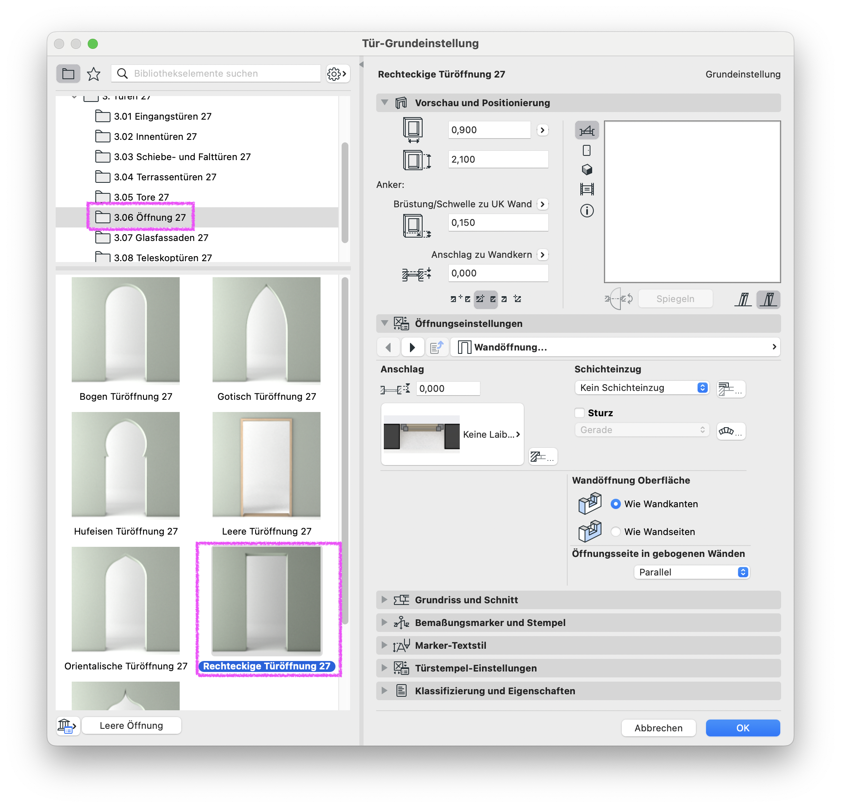This screenshot has width=841, height=808.
Task: Select left wall-side reference icon
Action: click(x=743, y=299)
